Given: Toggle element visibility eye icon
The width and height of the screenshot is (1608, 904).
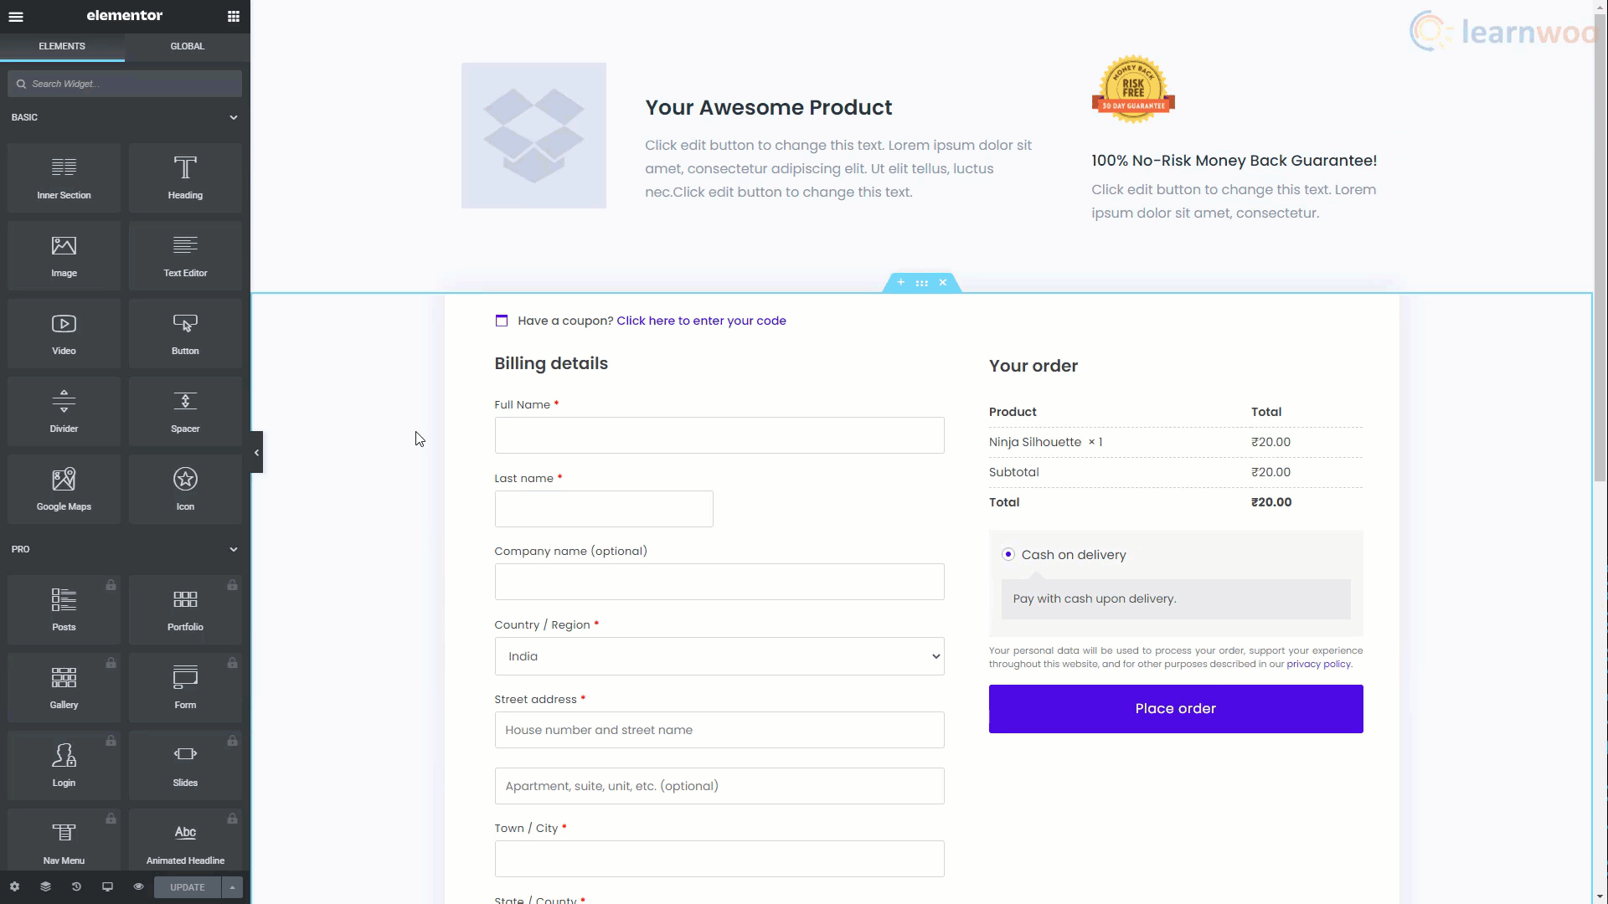Looking at the screenshot, I should tap(138, 887).
